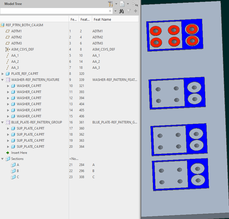Click the clear search X icon
This screenshot has height=219, width=229.
110,11
